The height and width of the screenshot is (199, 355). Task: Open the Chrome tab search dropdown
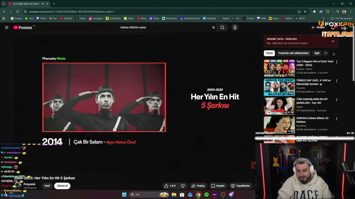tap(4, 4)
